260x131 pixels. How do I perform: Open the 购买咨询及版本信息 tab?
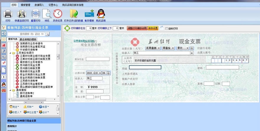(73, 5)
